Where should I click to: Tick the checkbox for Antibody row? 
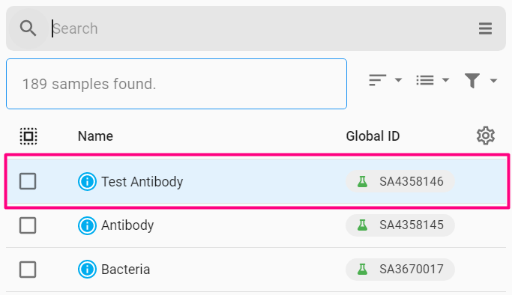[28, 225]
